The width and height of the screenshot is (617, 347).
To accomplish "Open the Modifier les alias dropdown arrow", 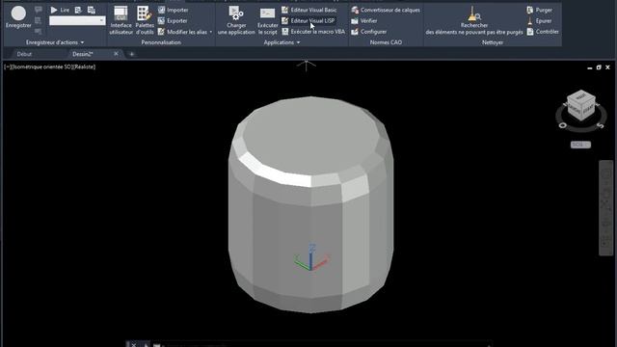I will click(x=211, y=32).
